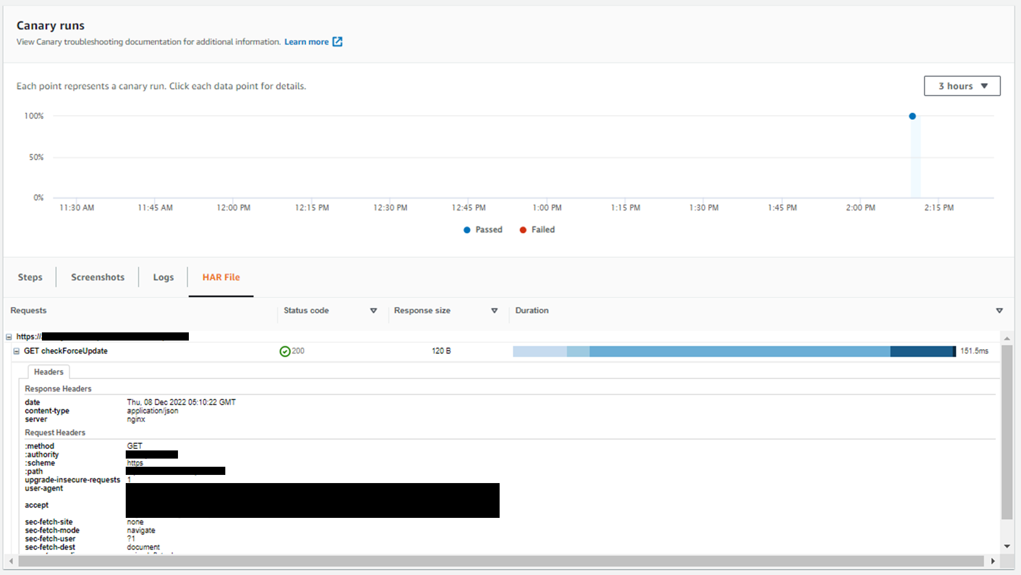Select the HAR File tab

[x=221, y=277]
